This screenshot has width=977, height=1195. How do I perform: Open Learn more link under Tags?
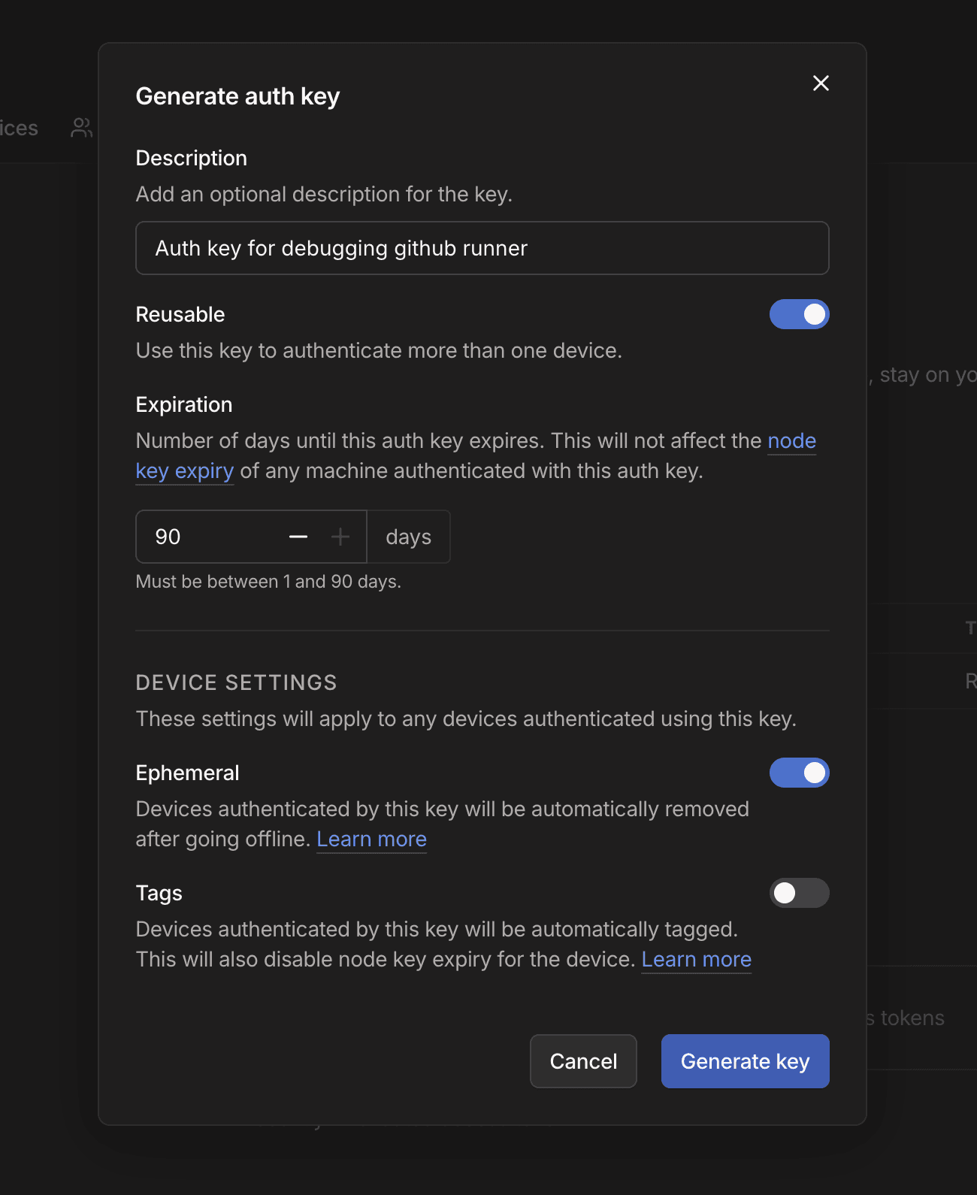tap(696, 959)
